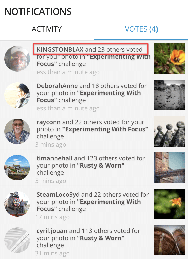Viewport: 188px width, 259px height.
Task: Select the VOTES (4) tab
Action: coord(141,29)
